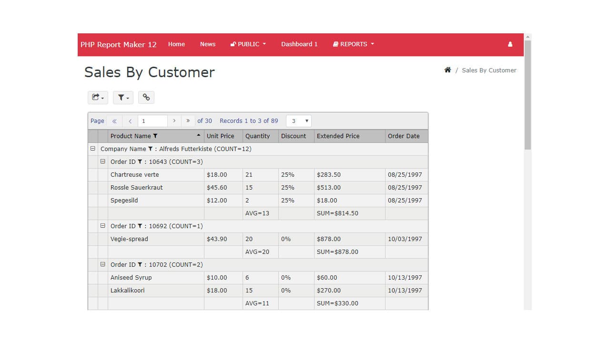Click the home icon in the breadcrumb

447,70
